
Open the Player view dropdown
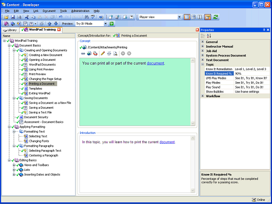179,17
